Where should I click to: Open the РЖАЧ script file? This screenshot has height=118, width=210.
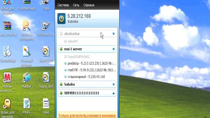27,106
